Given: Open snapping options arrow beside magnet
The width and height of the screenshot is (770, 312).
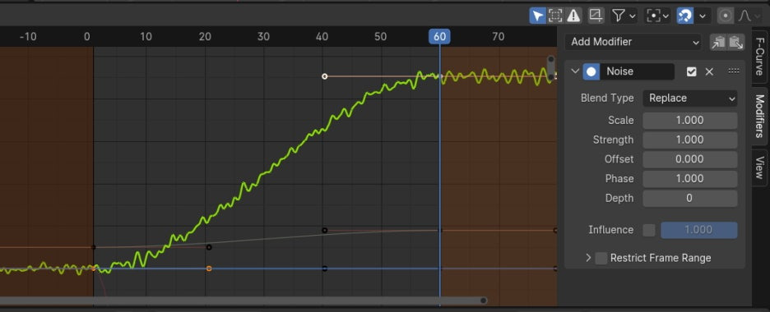Looking at the screenshot, I should (703, 16).
